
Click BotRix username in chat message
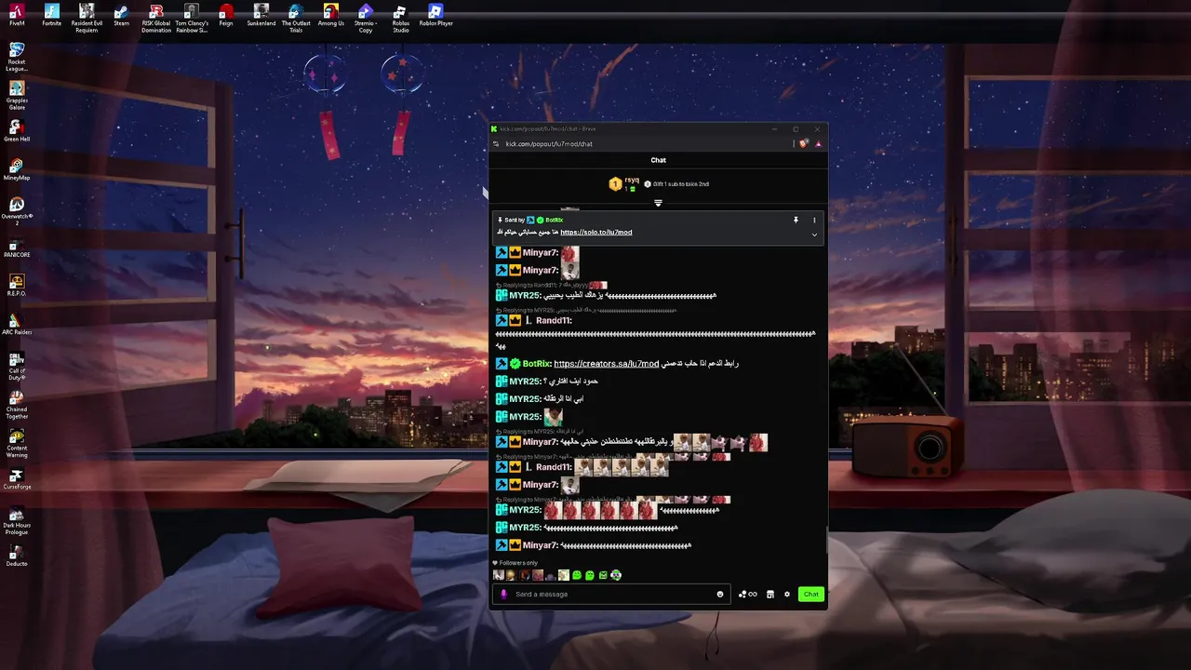click(537, 364)
